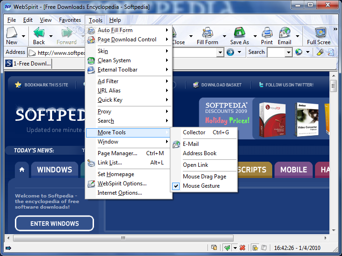Click the Softpedia S tab icon

click(9, 63)
